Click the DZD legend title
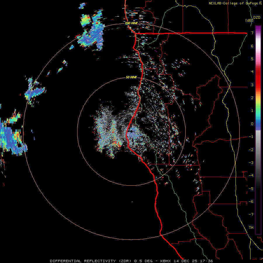The image size is (263, 263). click(257, 18)
